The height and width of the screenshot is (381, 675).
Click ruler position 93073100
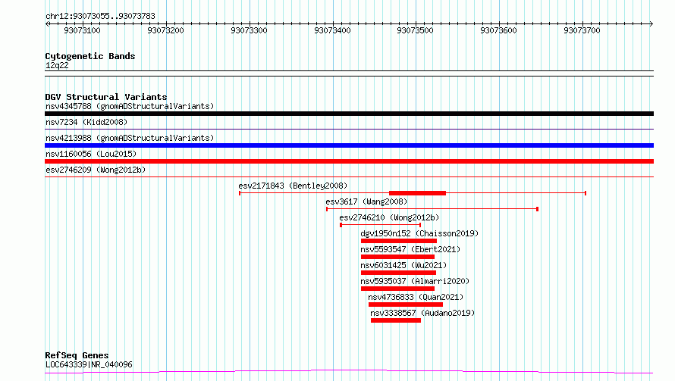click(82, 30)
